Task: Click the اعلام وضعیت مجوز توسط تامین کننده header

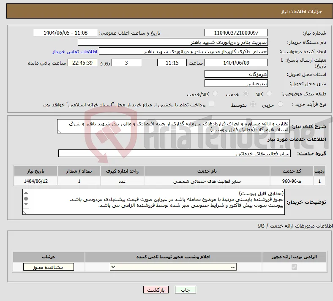Action: (173, 257)
